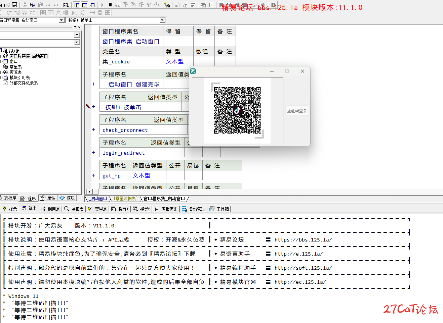
Task: Open the 搜寻2 tab
Action: pyautogui.click(x=142, y=209)
